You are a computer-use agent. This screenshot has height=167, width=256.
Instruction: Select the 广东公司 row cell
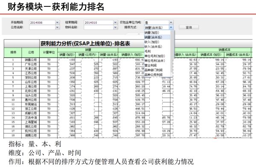tap(31, 64)
